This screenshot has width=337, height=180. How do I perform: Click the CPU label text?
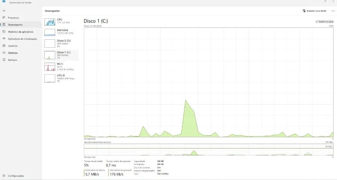(x=59, y=19)
